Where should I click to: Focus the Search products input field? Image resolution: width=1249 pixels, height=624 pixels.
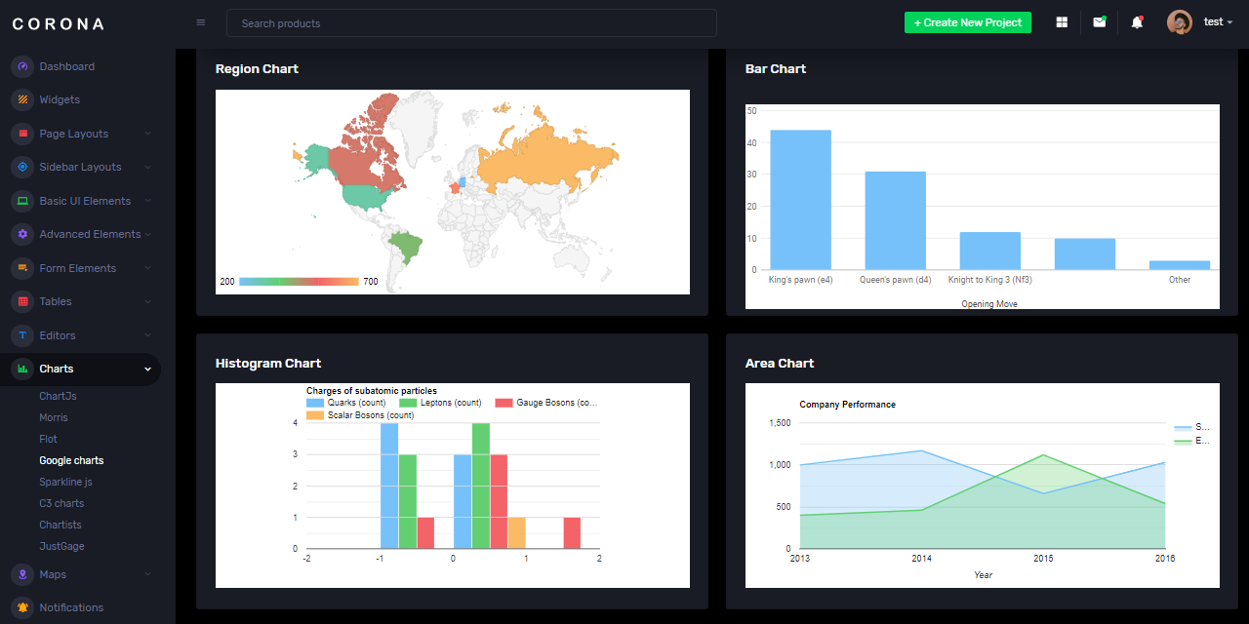(471, 23)
